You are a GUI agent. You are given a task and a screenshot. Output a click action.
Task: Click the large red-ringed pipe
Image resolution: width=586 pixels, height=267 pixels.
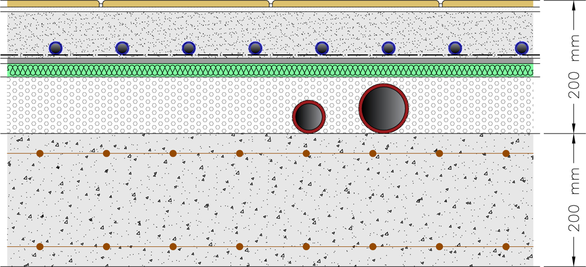click(383, 108)
